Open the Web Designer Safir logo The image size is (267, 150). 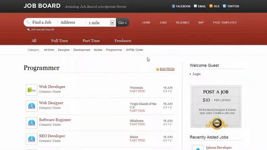(x=32, y=106)
